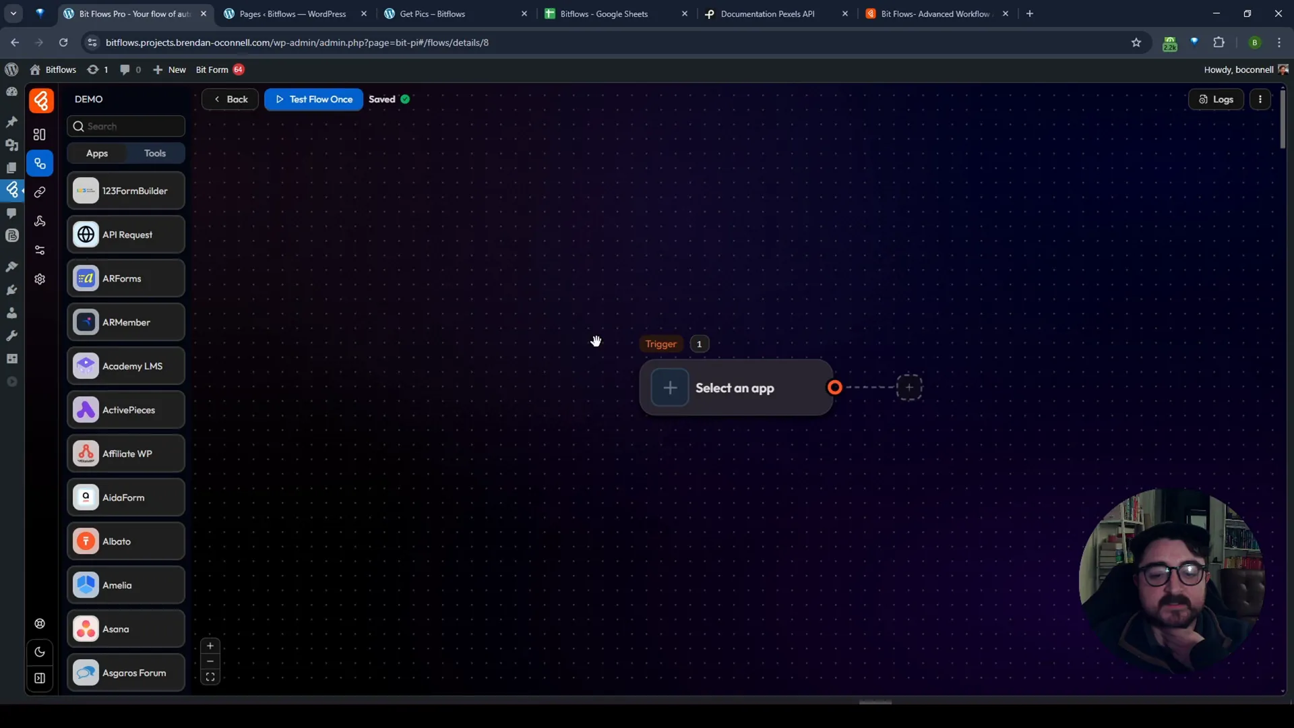Image resolution: width=1294 pixels, height=728 pixels.
Task: Open the tab search dropdown arrow
Action: point(13,13)
